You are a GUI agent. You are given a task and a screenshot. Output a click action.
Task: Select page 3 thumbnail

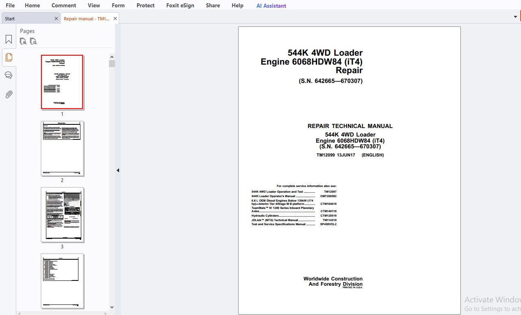click(x=62, y=215)
